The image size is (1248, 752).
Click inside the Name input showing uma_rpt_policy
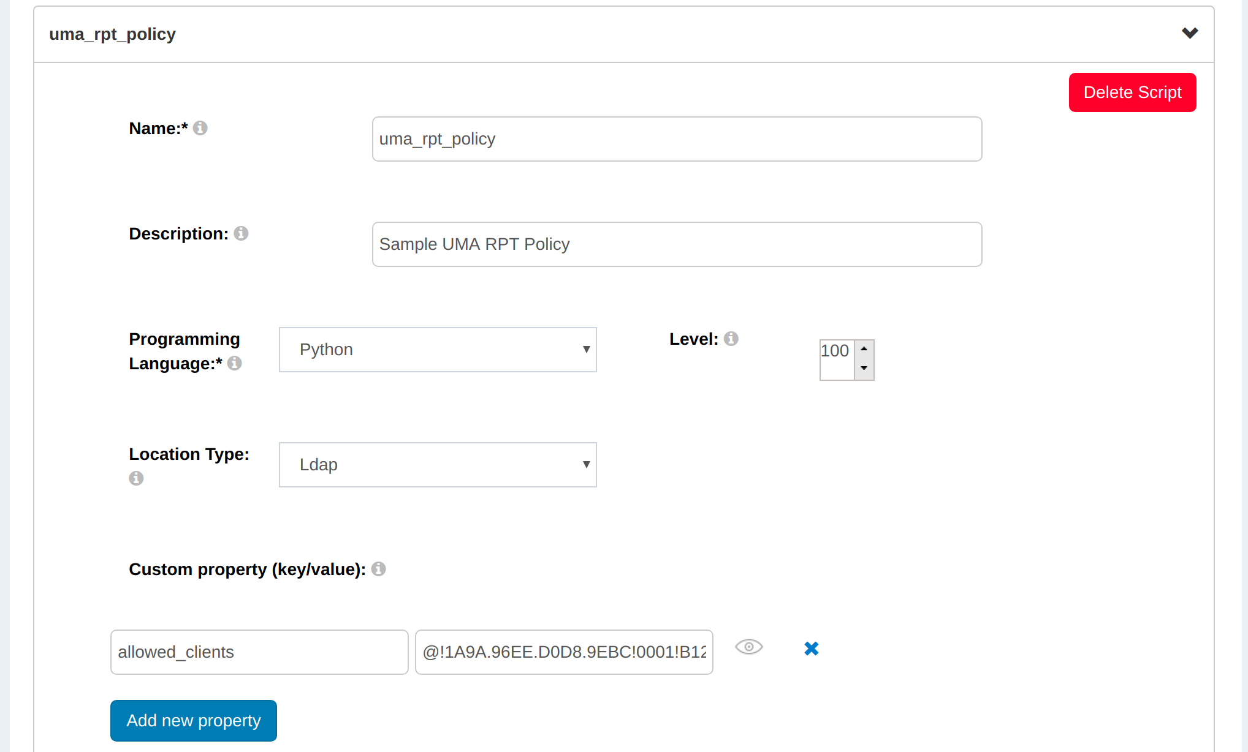tap(676, 139)
